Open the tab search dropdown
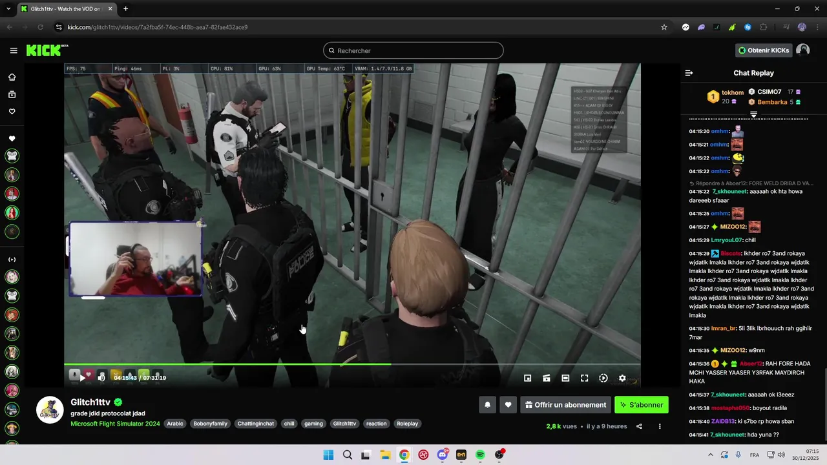 pyautogui.click(x=8, y=9)
